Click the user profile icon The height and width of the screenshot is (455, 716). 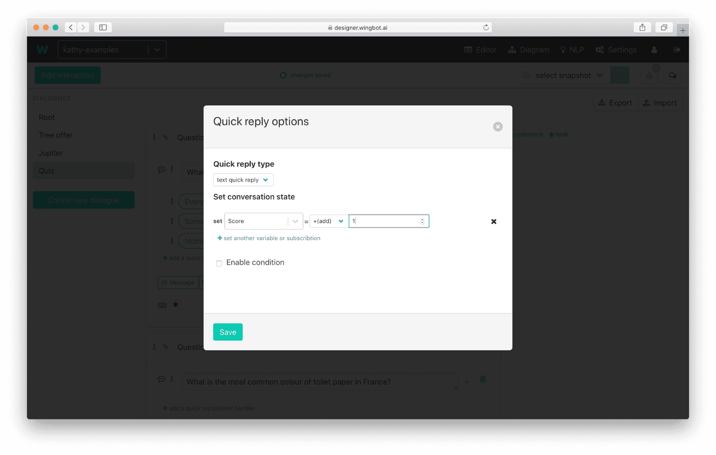coord(654,50)
